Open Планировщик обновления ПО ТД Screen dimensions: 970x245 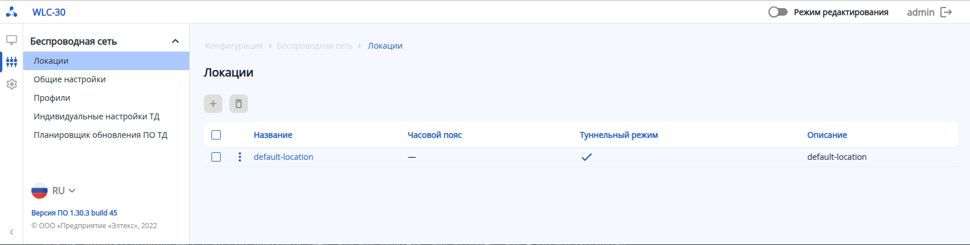click(100, 135)
